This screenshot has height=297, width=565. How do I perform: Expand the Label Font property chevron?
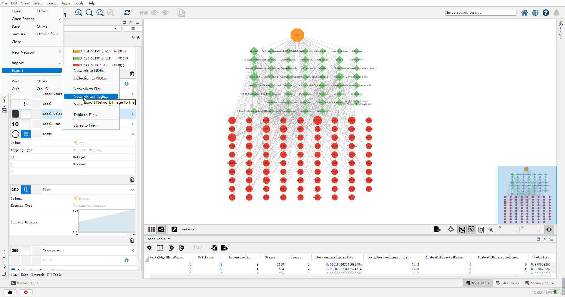click(x=133, y=124)
